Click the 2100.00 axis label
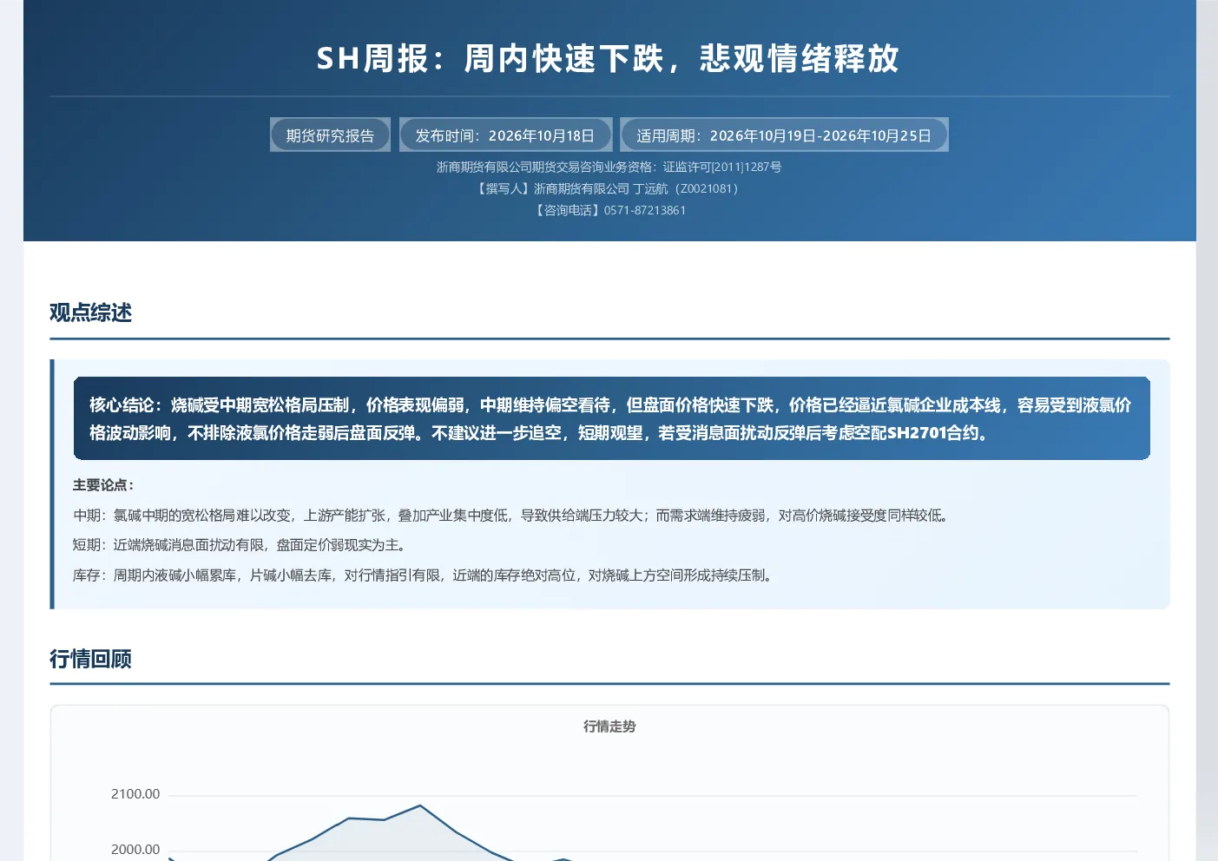The height and width of the screenshot is (861, 1218). 135,794
